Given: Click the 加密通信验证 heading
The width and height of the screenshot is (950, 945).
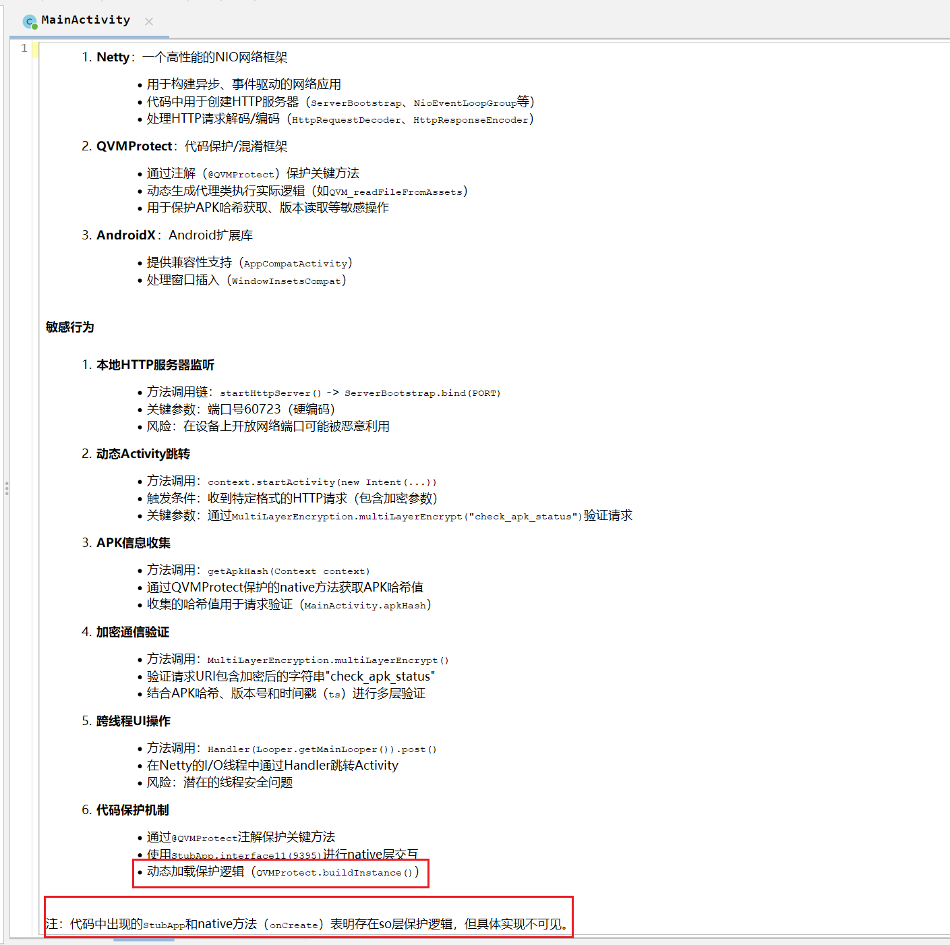Looking at the screenshot, I should tap(133, 632).
